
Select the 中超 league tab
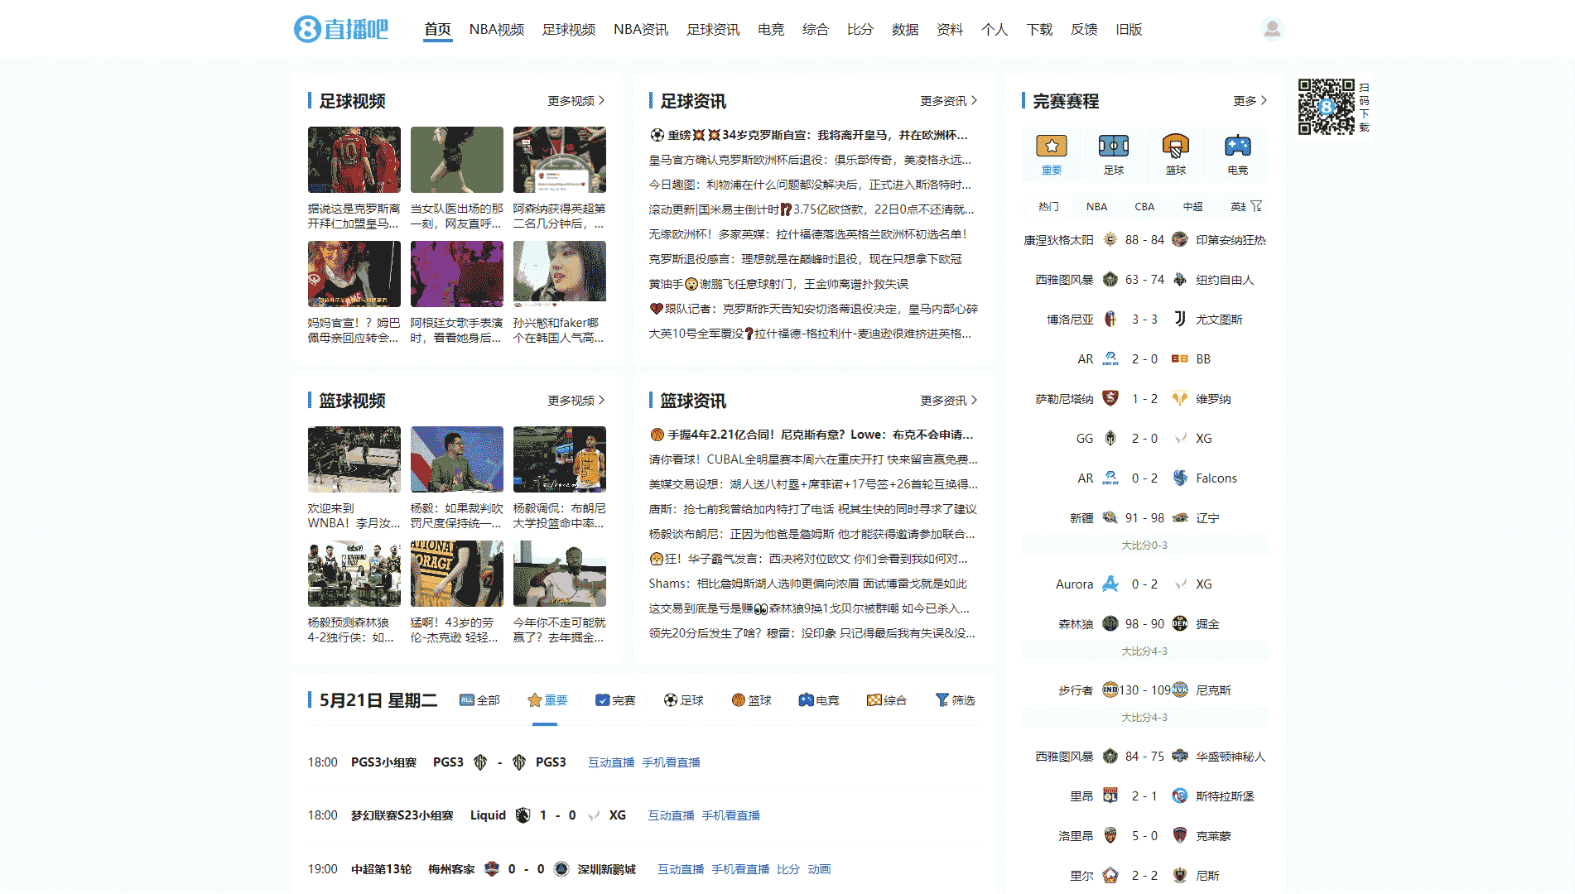pos(1192,206)
